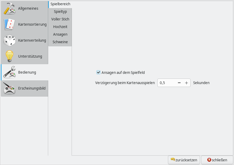234x165 pixels.
Task: Click the undo arrow icon on zurücksetzen
Action: [x=173, y=159]
